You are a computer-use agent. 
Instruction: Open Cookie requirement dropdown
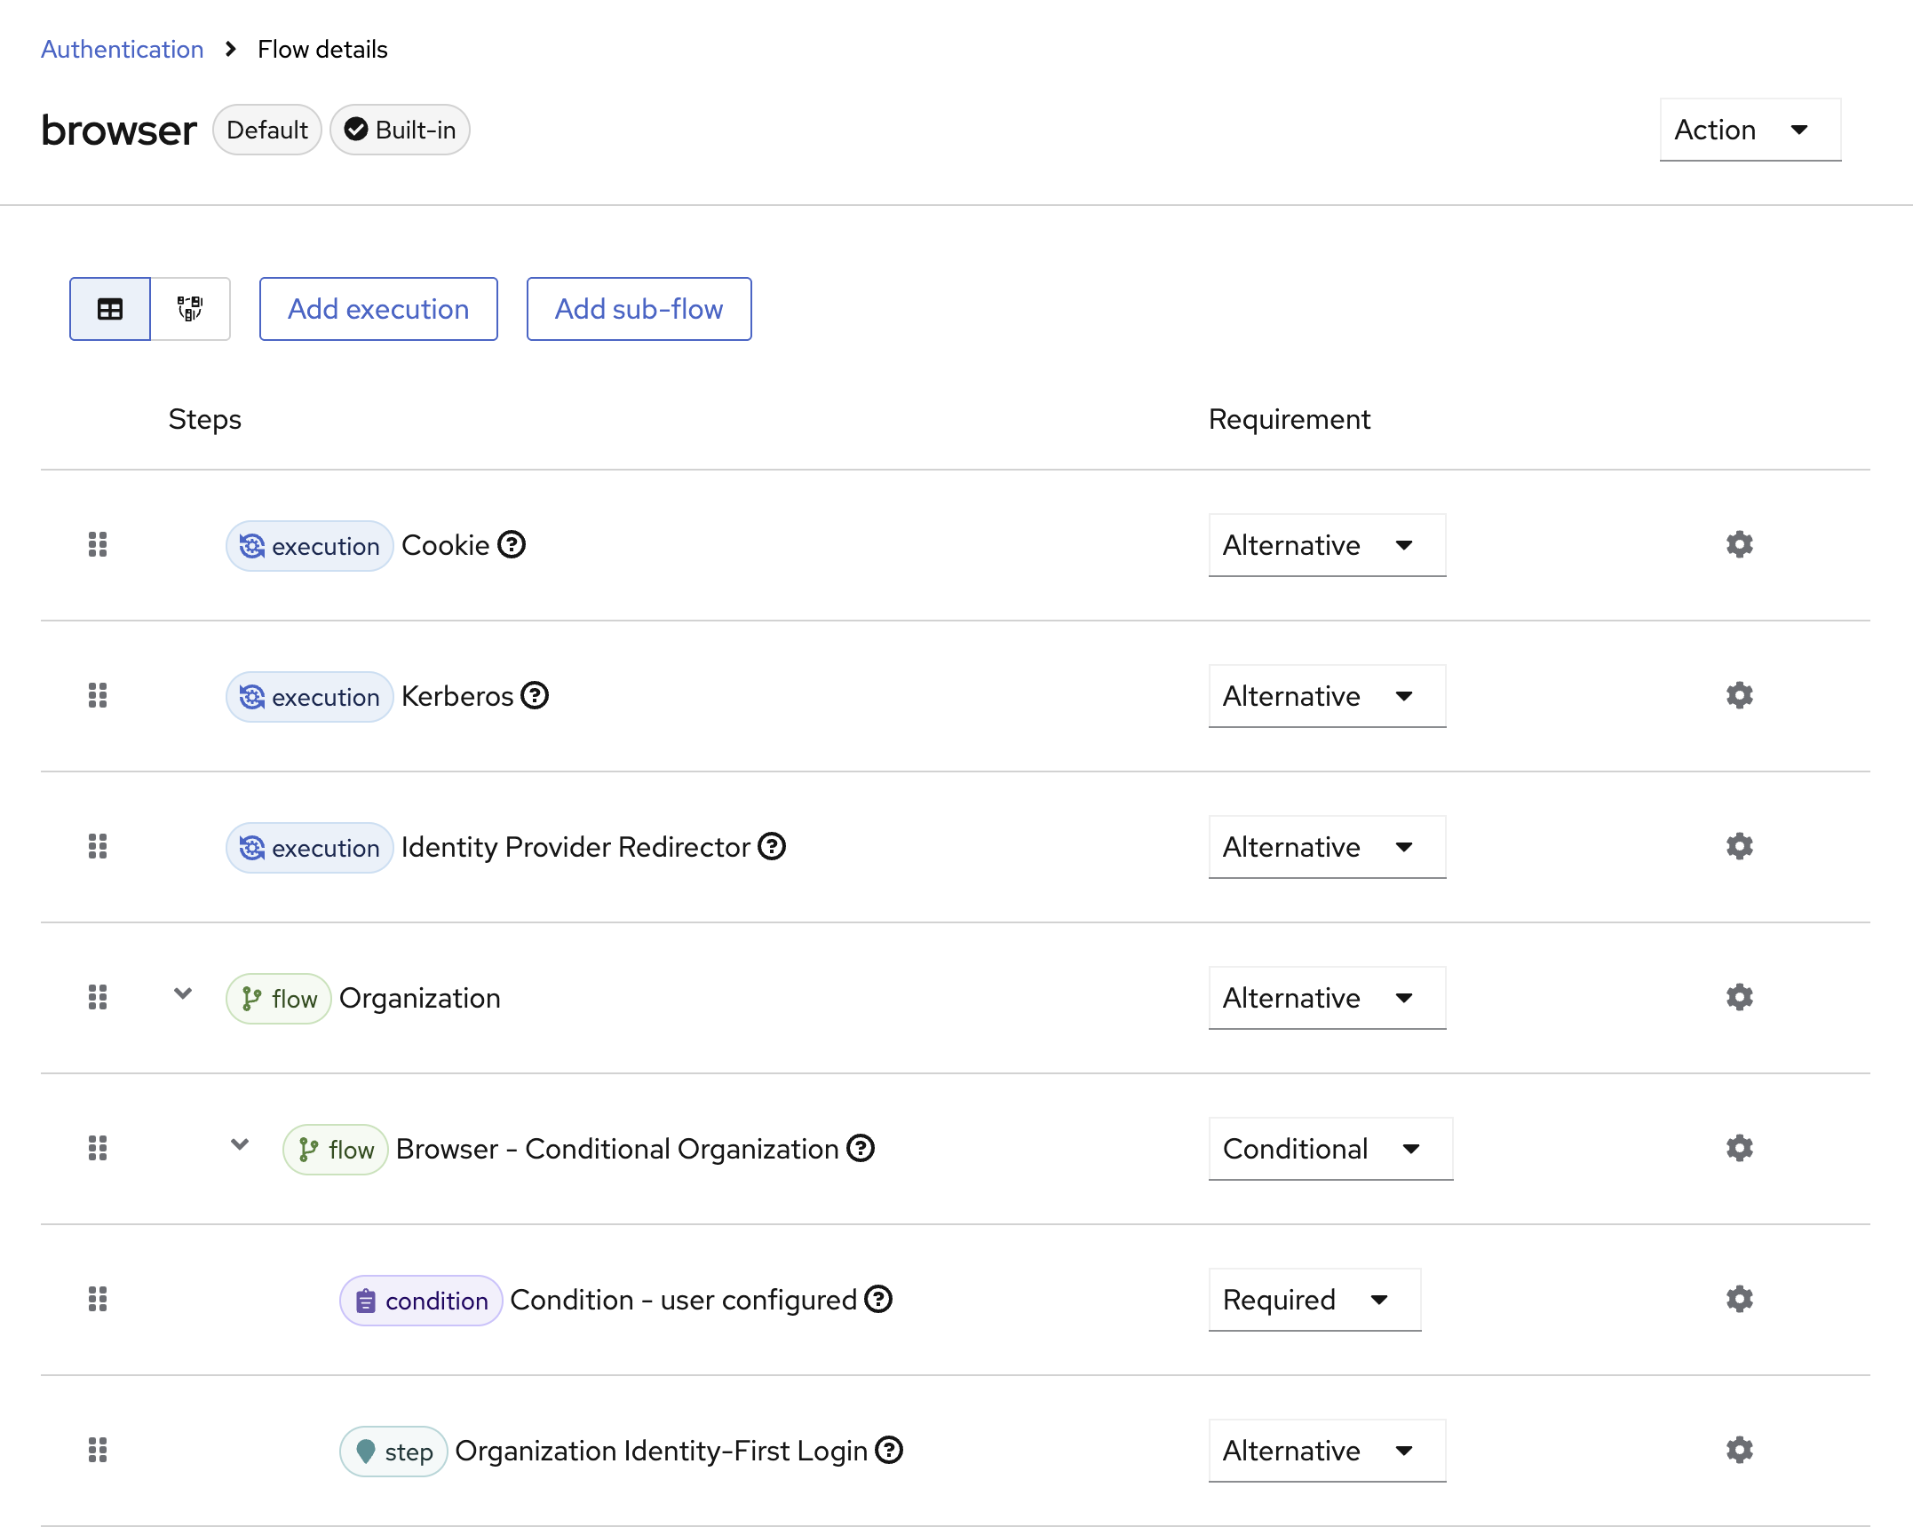(x=1327, y=545)
